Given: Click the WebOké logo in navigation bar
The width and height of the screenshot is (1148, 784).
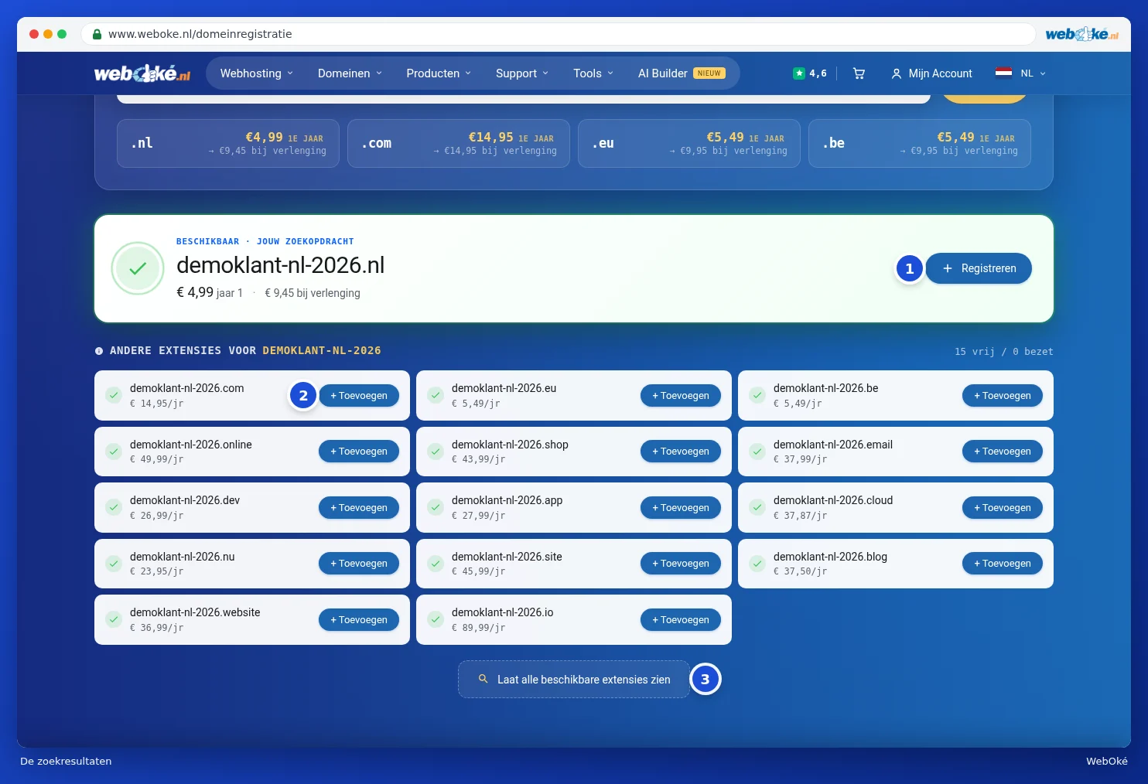Looking at the screenshot, I should [x=142, y=73].
